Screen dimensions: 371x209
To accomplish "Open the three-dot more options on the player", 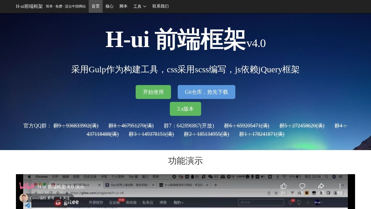I will point(340,186).
